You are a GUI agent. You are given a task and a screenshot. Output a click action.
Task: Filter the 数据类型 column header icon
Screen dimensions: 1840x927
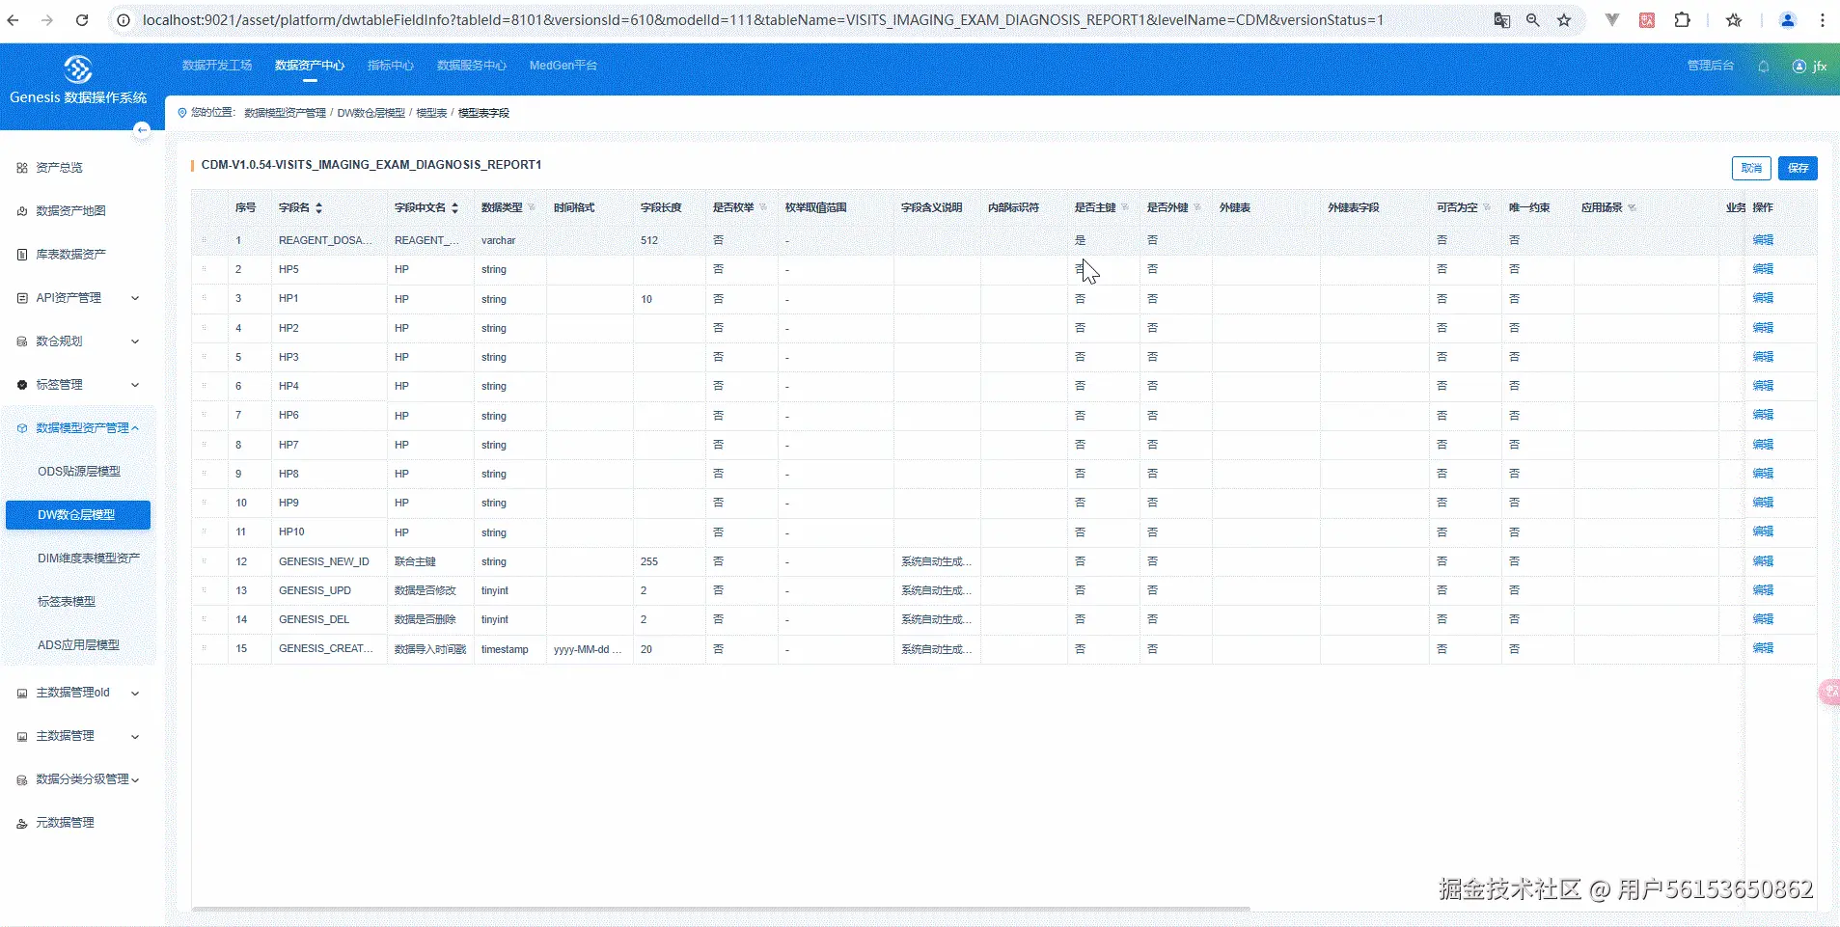pos(532,207)
